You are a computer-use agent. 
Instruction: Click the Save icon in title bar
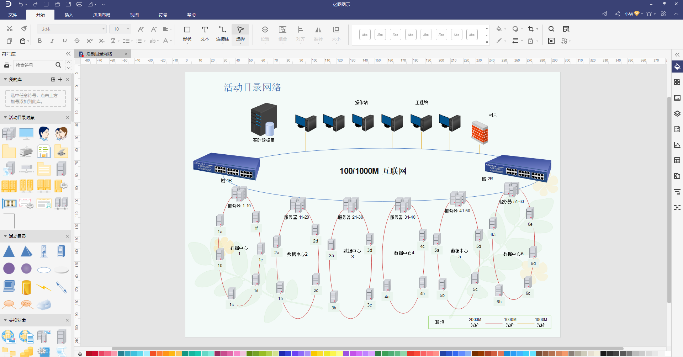point(68,4)
